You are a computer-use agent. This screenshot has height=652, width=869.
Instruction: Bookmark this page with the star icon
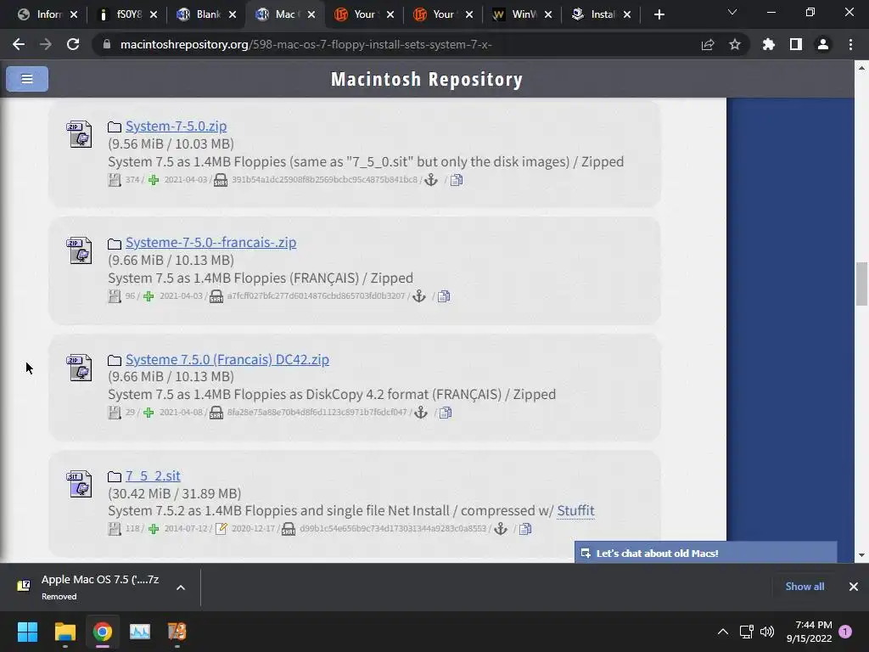coord(735,44)
